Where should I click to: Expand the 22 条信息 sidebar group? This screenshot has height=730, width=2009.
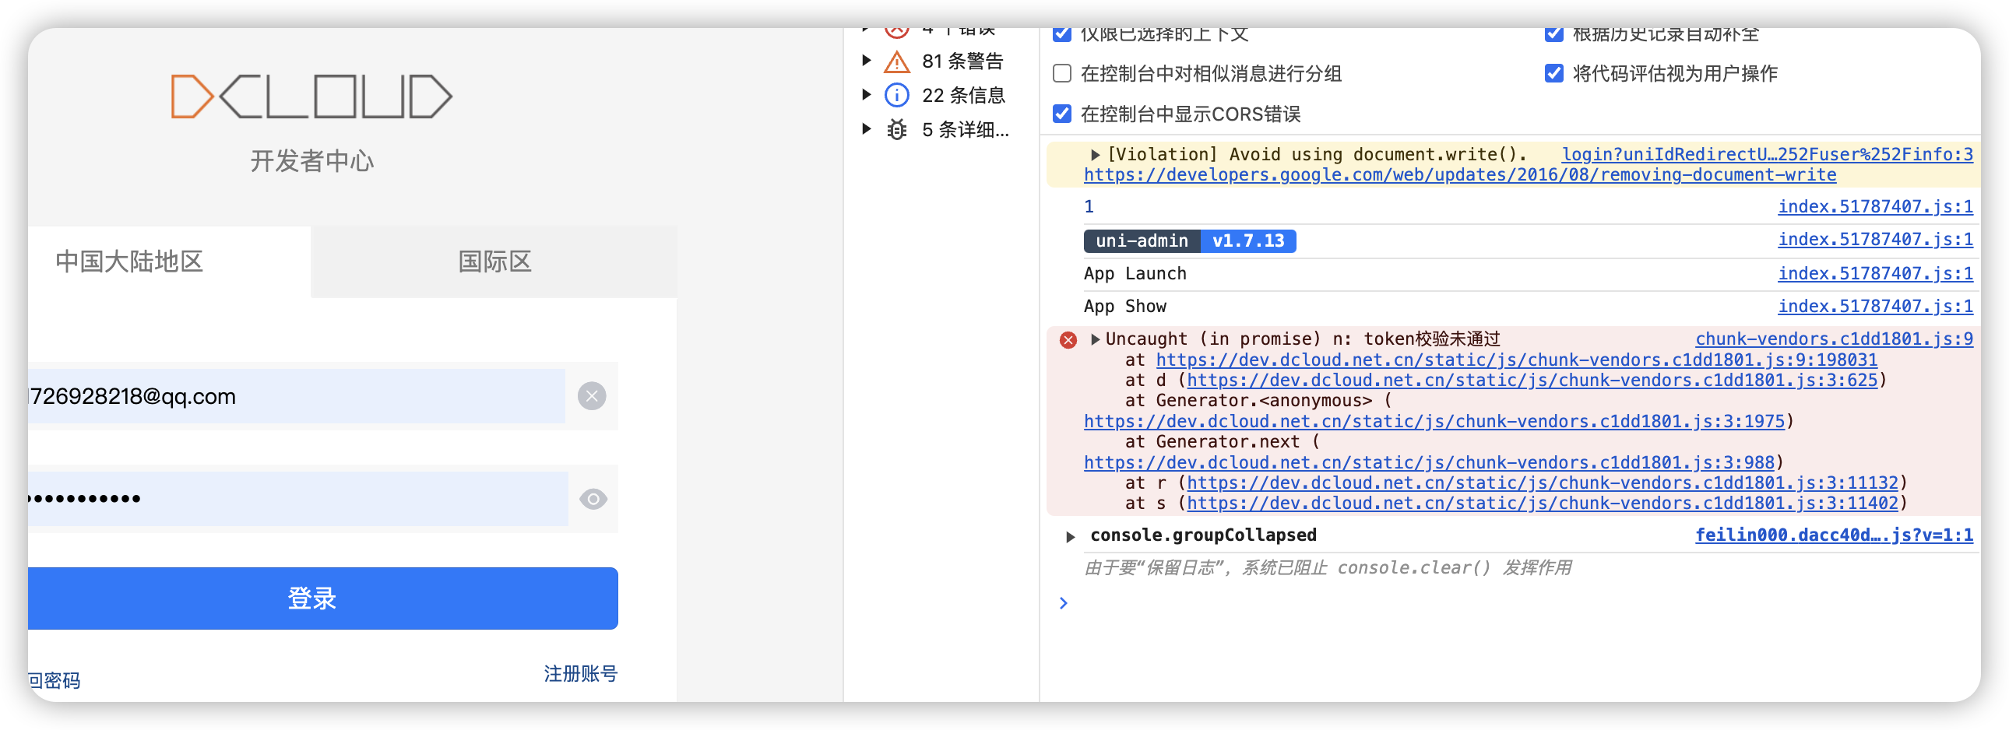pos(867,95)
